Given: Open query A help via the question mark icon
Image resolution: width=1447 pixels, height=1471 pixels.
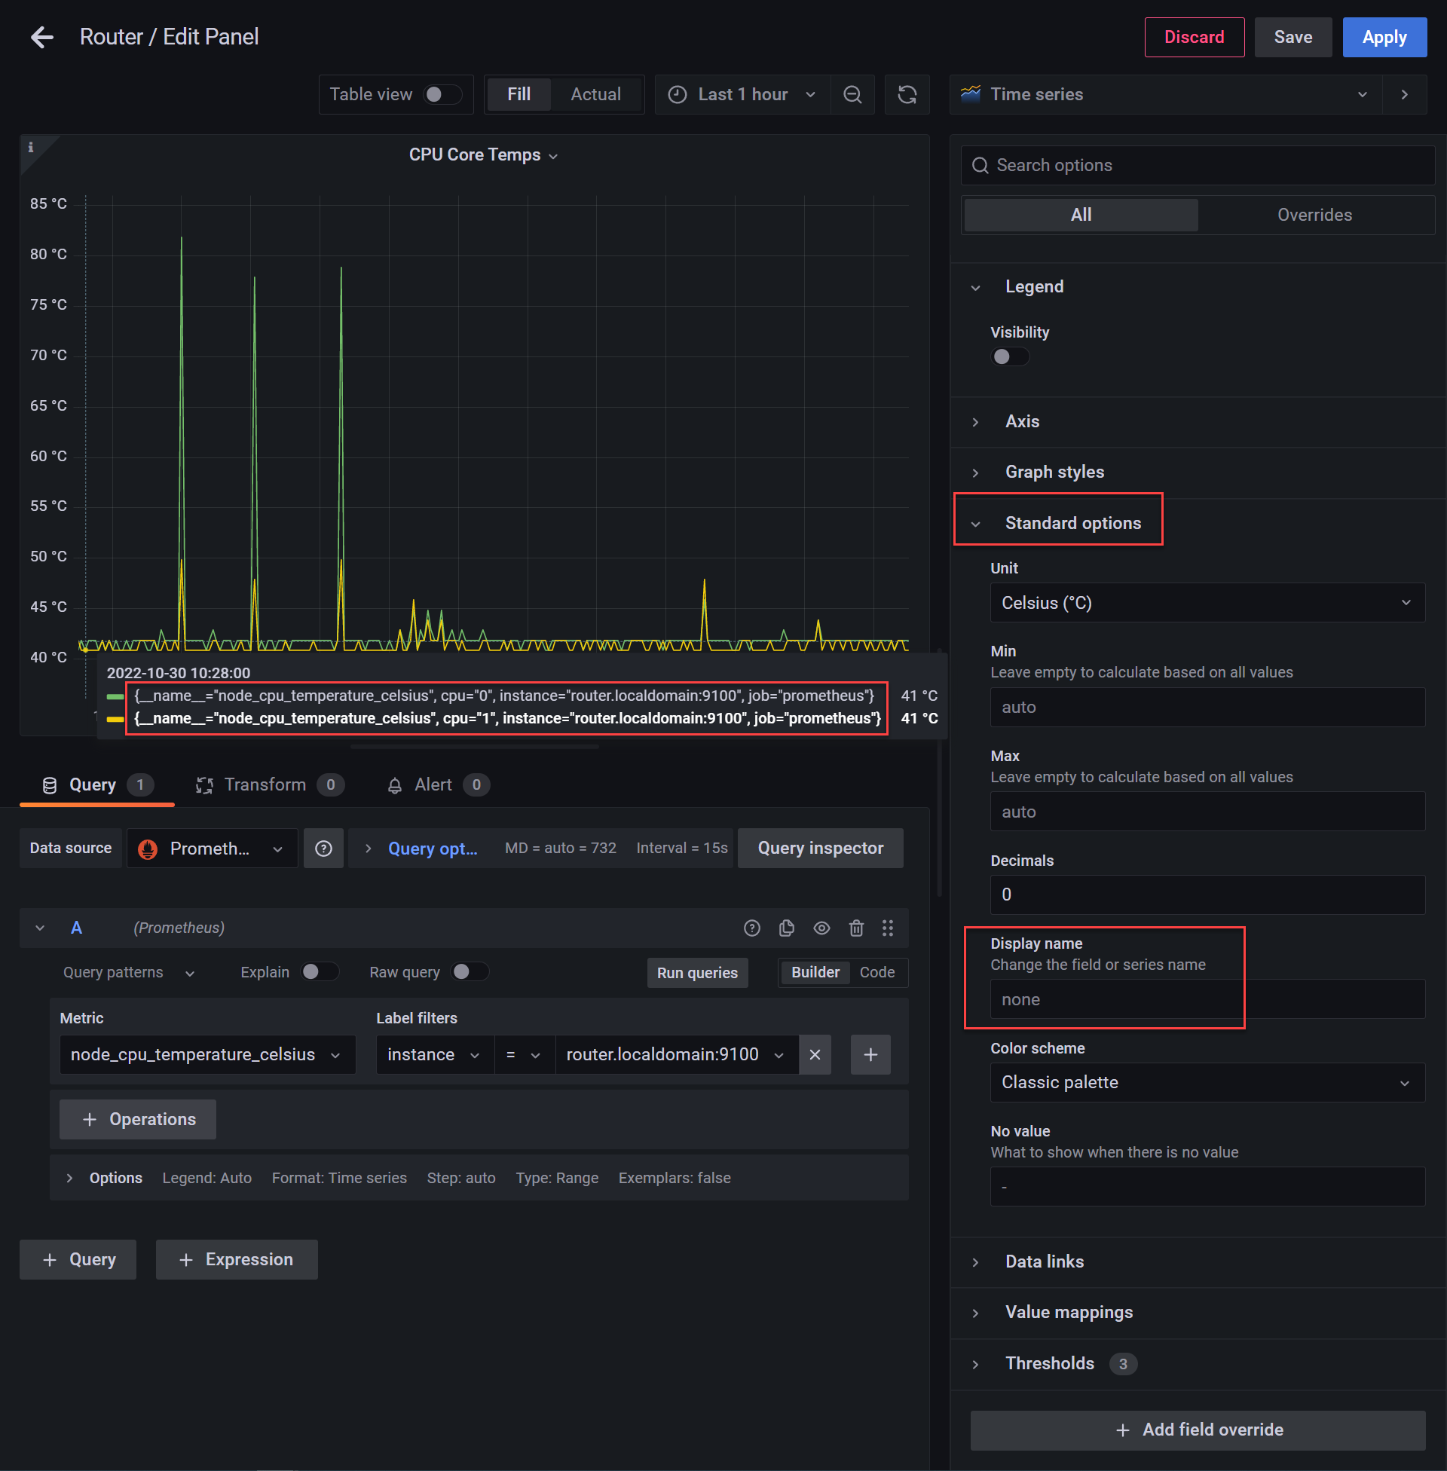Looking at the screenshot, I should tap(751, 928).
